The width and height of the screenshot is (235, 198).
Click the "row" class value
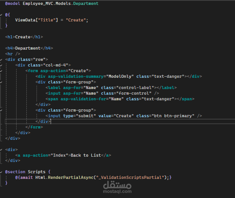[x=39, y=59]
